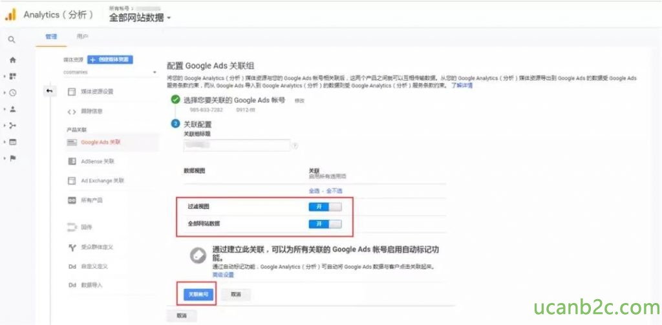662x325 pixels.
Task: Open the 高级设置 advanced settings link
Action: coord(223,275)
